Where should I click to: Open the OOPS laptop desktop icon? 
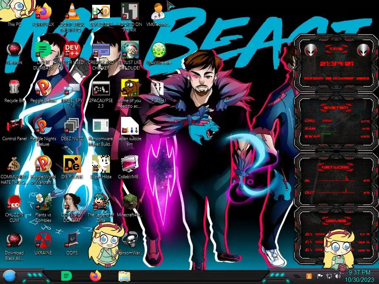72,240
